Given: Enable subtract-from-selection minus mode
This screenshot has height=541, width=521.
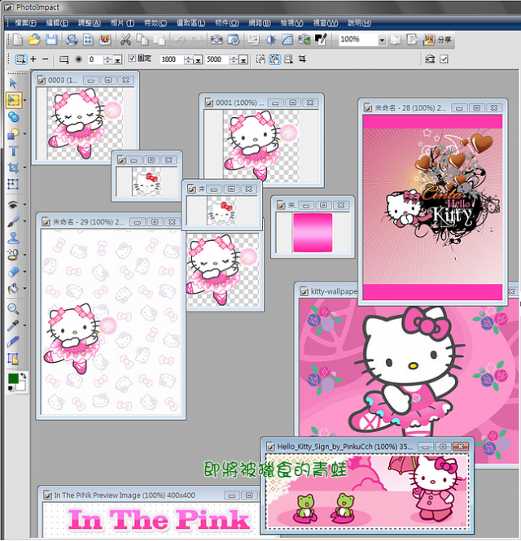Looking at the screenshot, I should (46, 59).
